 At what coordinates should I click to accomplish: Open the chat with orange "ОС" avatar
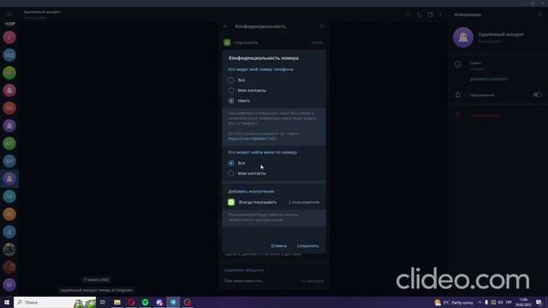coord(9,214)
